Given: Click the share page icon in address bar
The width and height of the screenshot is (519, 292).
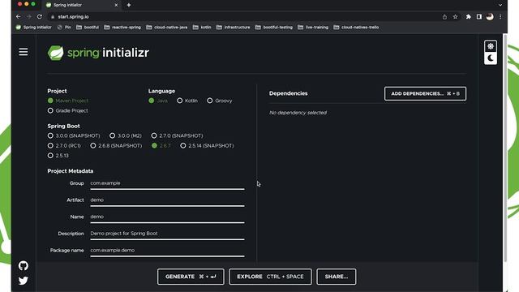Looking at the screenshot, I should click(x=444, y=17).
